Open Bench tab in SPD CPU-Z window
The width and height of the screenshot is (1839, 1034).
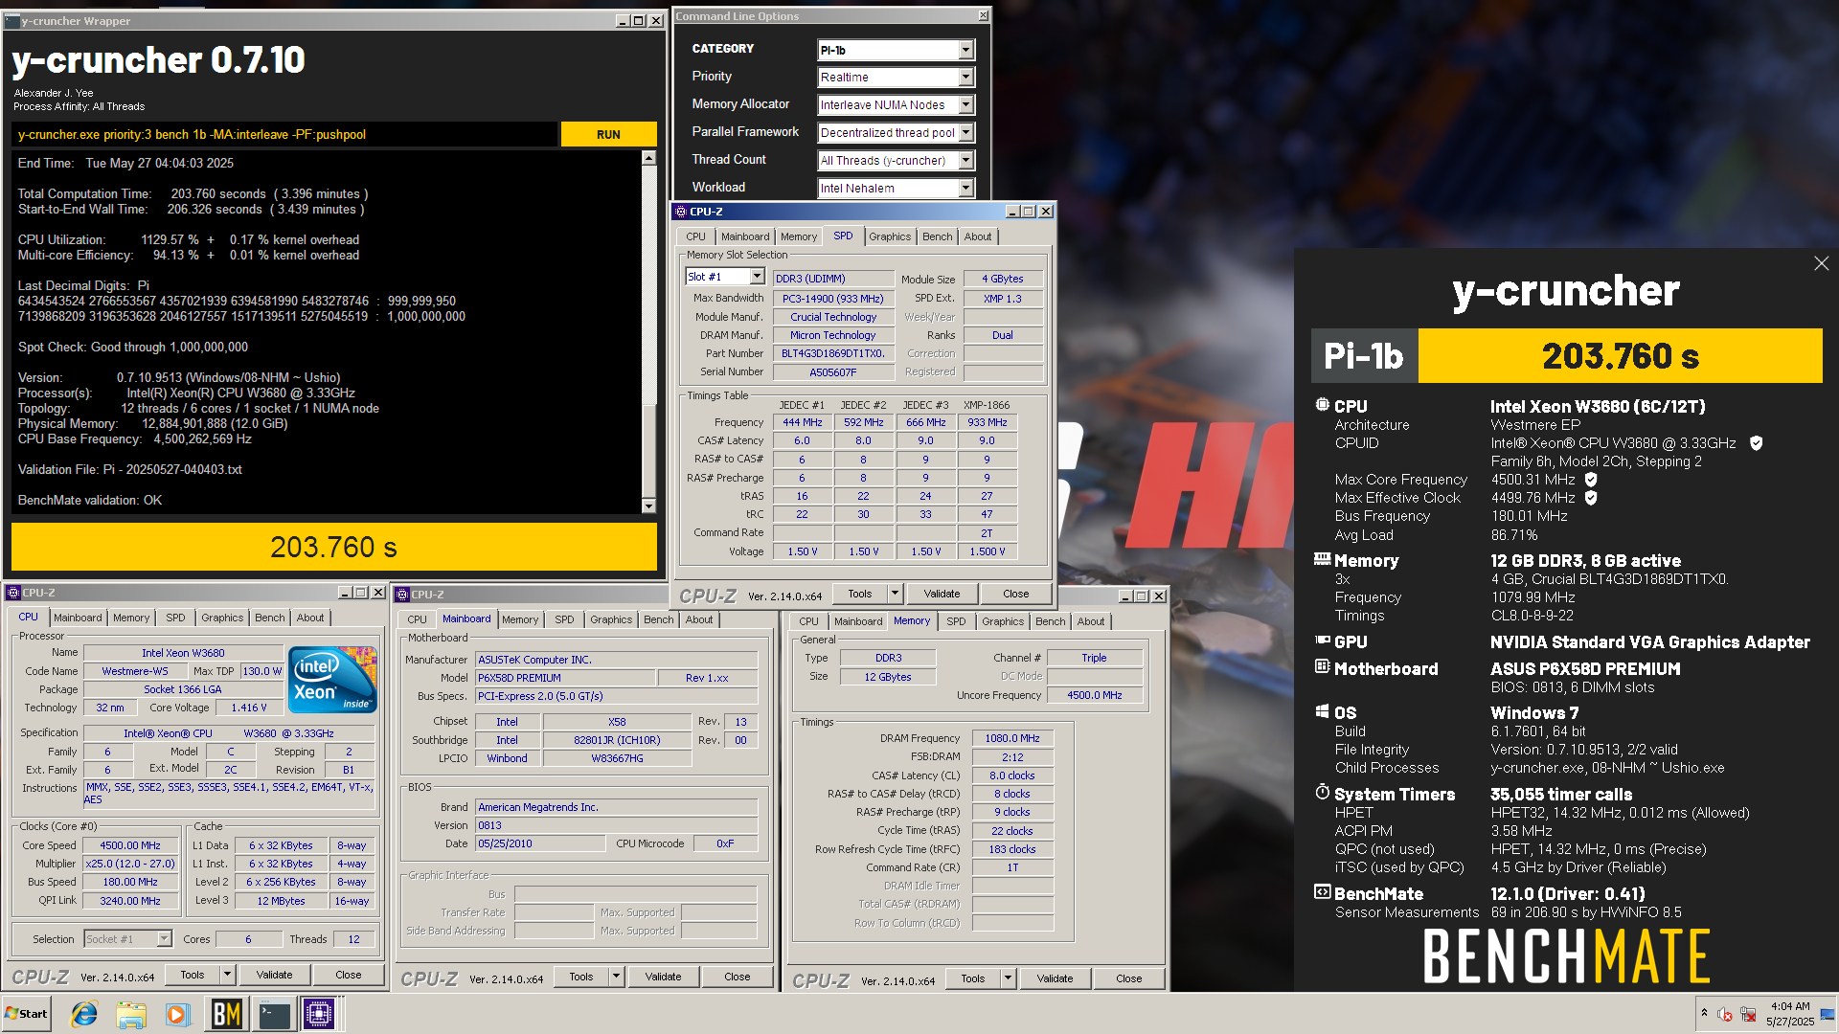point(937,236)
